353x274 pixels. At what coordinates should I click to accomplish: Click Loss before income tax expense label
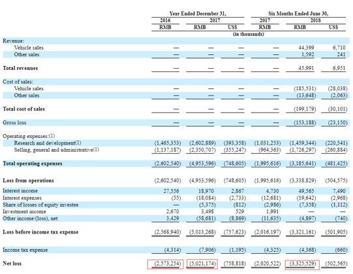pyautogui.click(x=40, y=232)
